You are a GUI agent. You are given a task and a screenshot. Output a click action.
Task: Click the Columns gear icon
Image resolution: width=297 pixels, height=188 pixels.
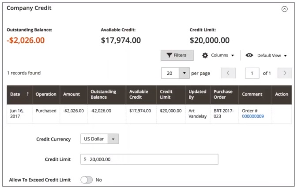[x=205, y=55]
